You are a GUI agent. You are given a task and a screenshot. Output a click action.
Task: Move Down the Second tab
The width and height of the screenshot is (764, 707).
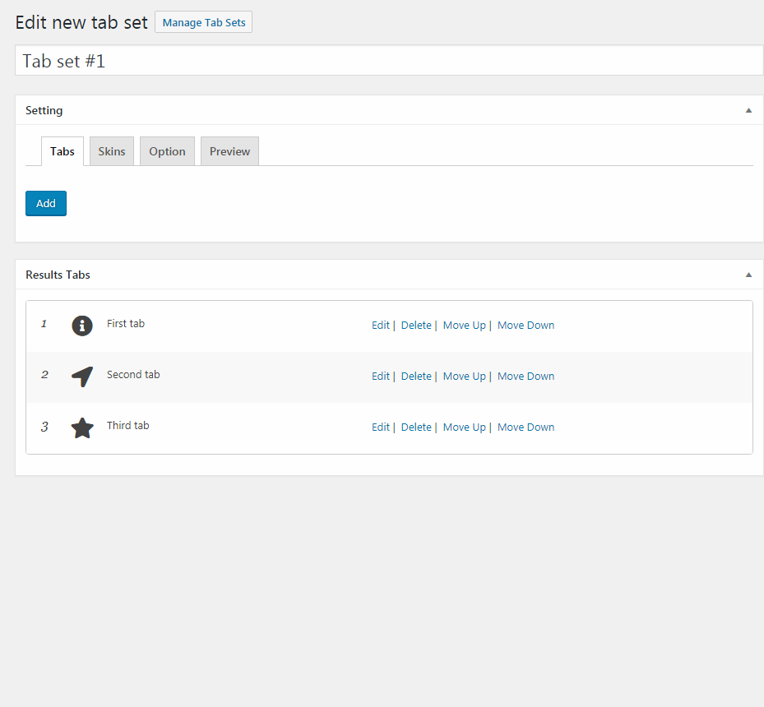tap(526, 377)
